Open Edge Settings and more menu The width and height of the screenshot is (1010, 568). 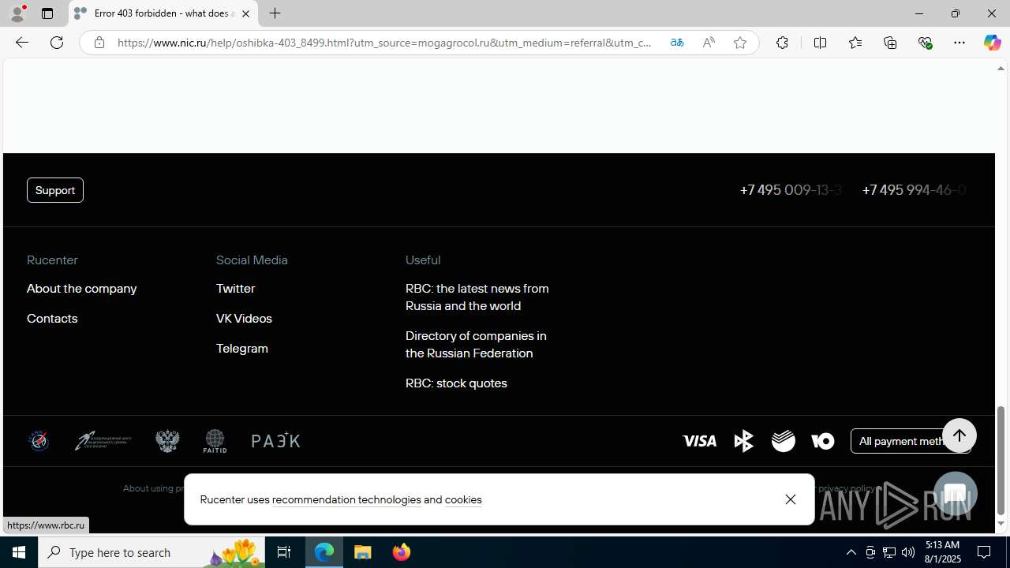959,43
